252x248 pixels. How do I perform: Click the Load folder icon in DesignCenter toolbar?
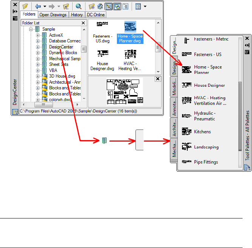coord(25,6)
